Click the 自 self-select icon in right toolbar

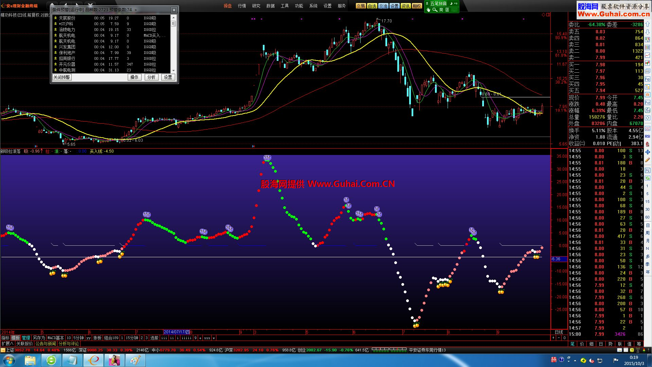point(648,94)
